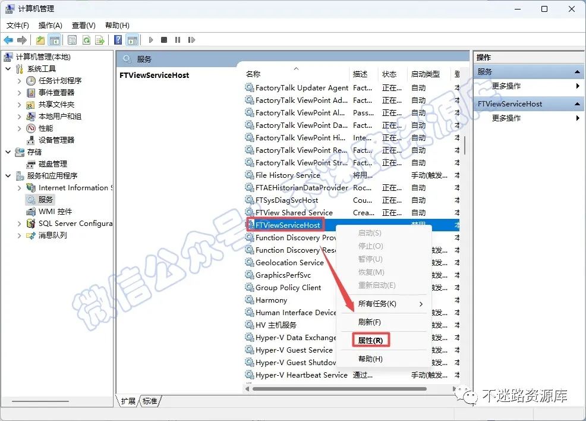586x421 pixels.
Task: Click the Performance (性能) icon
Action: tap(31, 128)
